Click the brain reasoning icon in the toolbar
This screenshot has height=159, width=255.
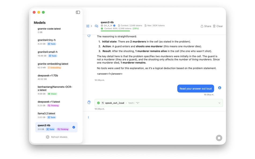tap(96, 26)
